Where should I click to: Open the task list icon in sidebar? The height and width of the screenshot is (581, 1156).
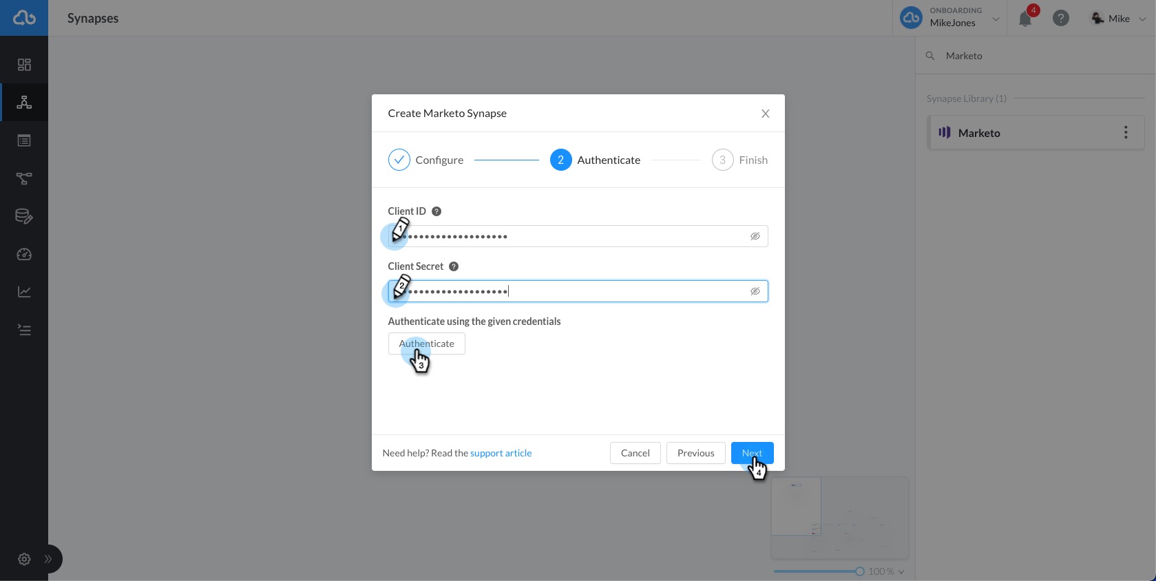point(24,330)
